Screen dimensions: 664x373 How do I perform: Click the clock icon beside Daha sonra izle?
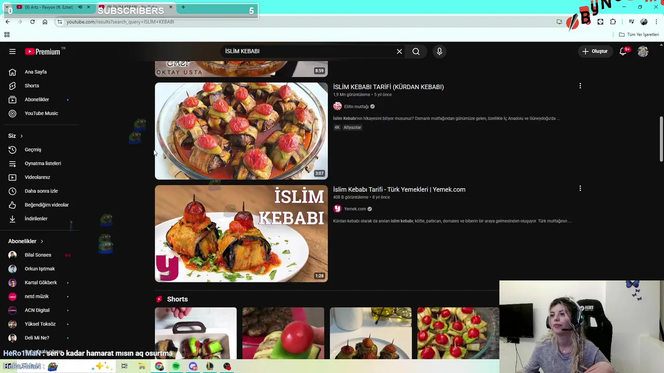[12, 191]
